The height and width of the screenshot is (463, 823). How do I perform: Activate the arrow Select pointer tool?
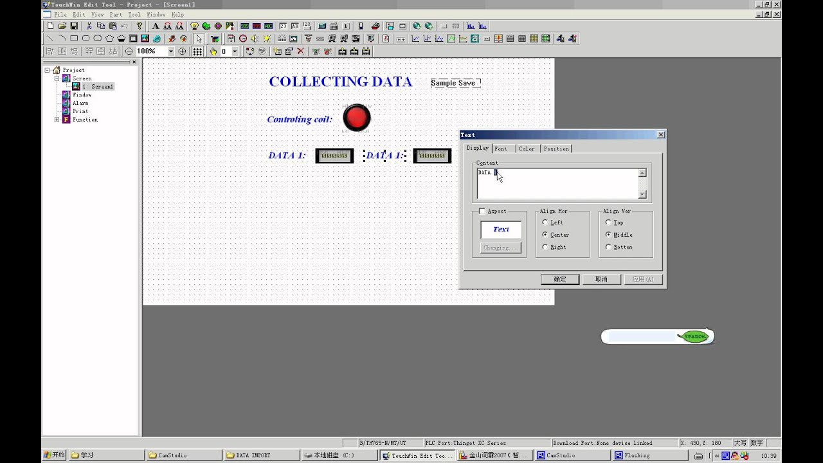(x=199, y=39)
